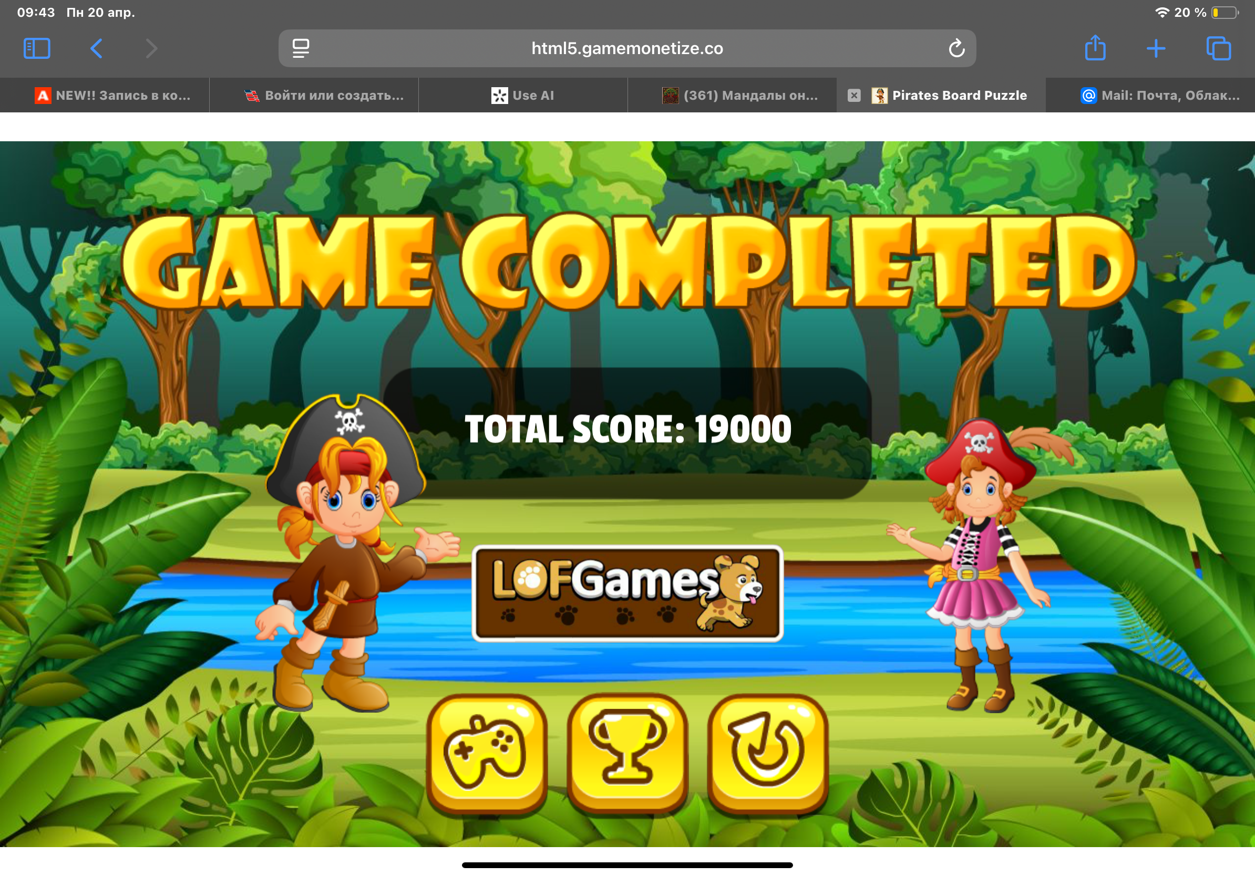
Task: Select the Войти или создать tab
Action: coord(324,96)
